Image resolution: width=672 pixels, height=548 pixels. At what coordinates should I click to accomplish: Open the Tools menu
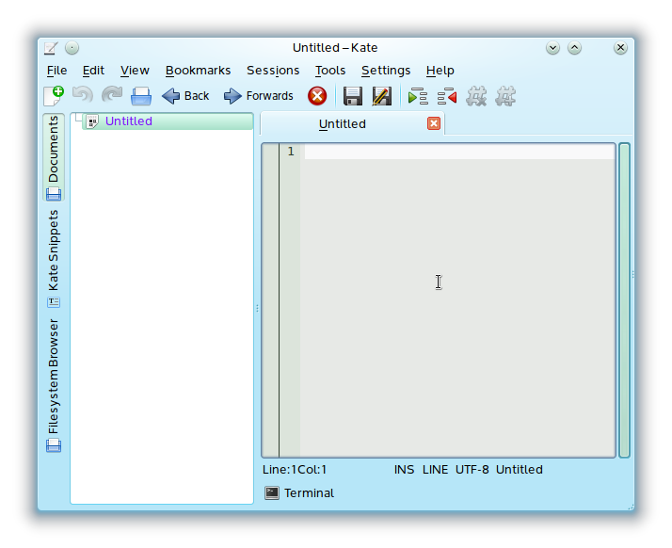(330, 71)
